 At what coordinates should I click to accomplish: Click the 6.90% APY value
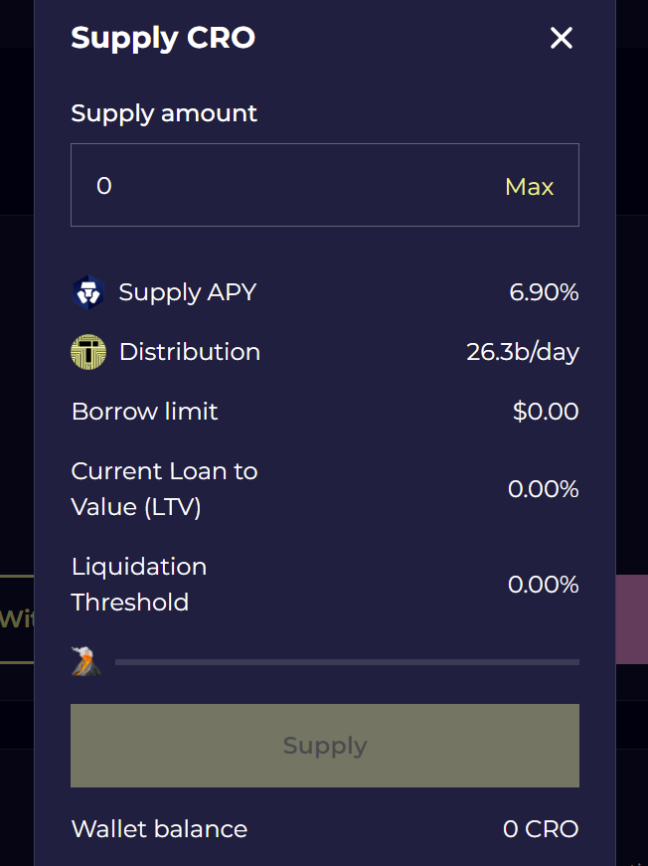544,292
